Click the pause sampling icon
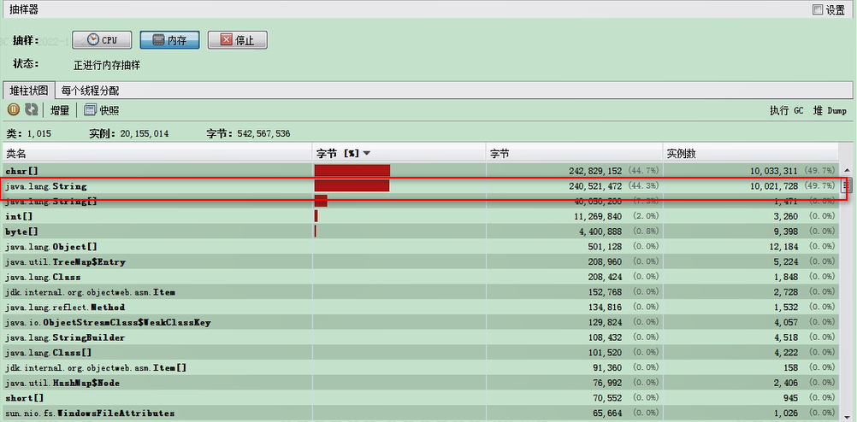This screenshot has height=422, width=857. click(x=14, y=110)
